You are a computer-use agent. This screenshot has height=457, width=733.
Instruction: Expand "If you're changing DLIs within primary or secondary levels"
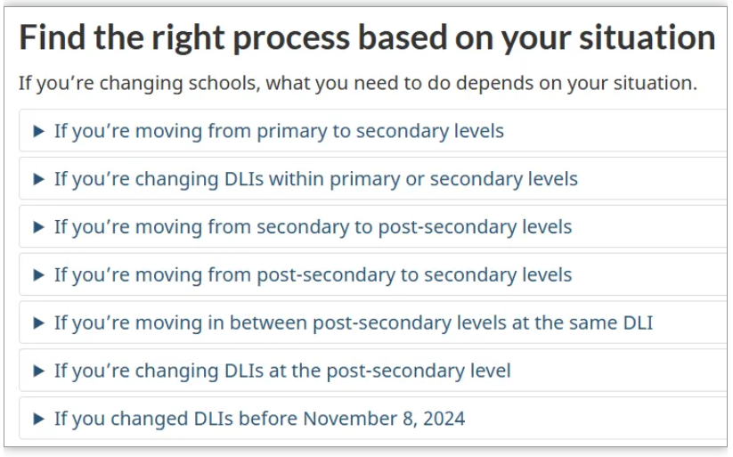[x=373, y=179]
